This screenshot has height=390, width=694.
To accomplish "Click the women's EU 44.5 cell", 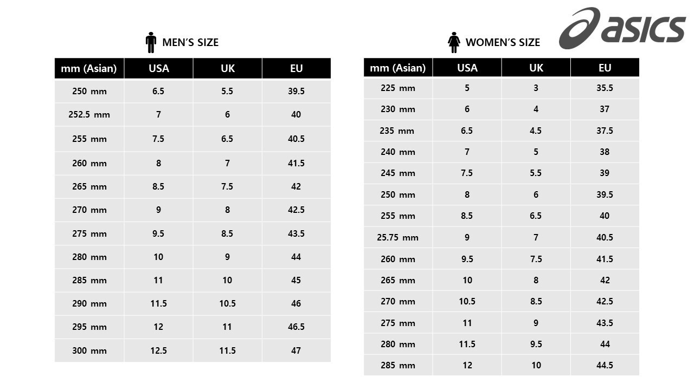I will [605, 365].
